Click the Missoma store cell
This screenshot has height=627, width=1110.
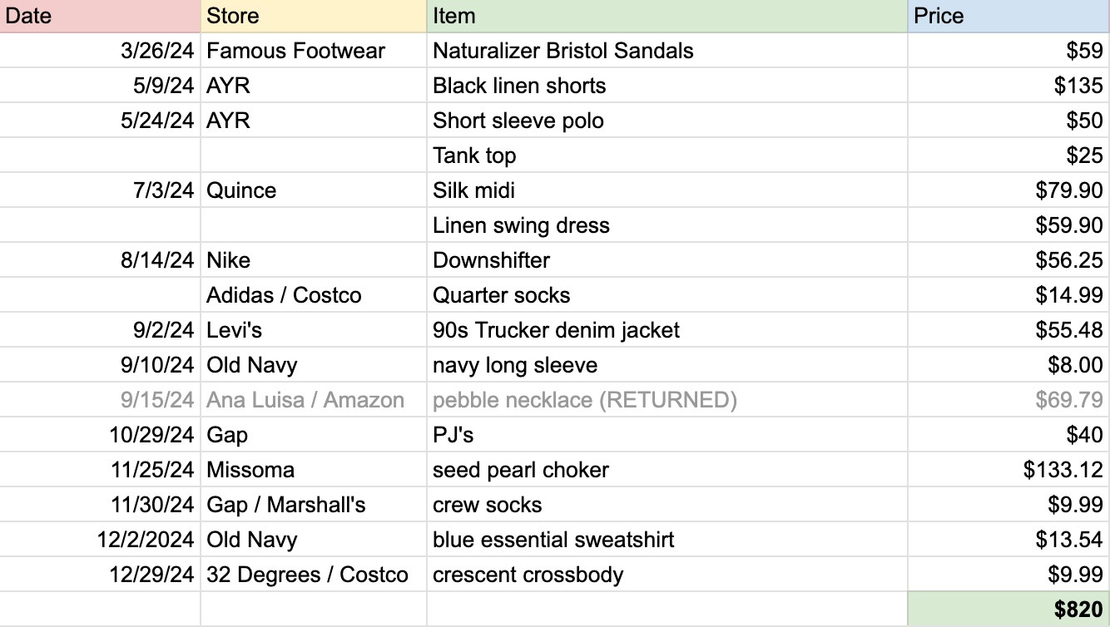(x=314, y=470)
